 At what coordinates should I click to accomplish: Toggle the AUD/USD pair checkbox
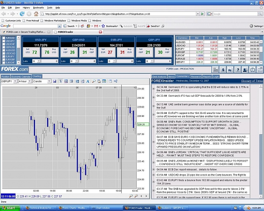(x=4, y=50)
